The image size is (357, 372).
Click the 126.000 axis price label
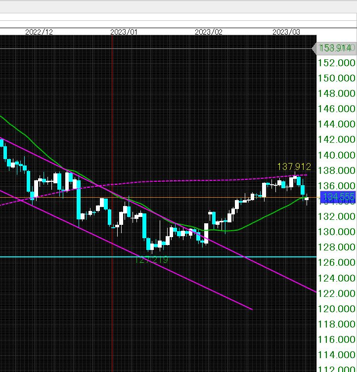point(336,262)
